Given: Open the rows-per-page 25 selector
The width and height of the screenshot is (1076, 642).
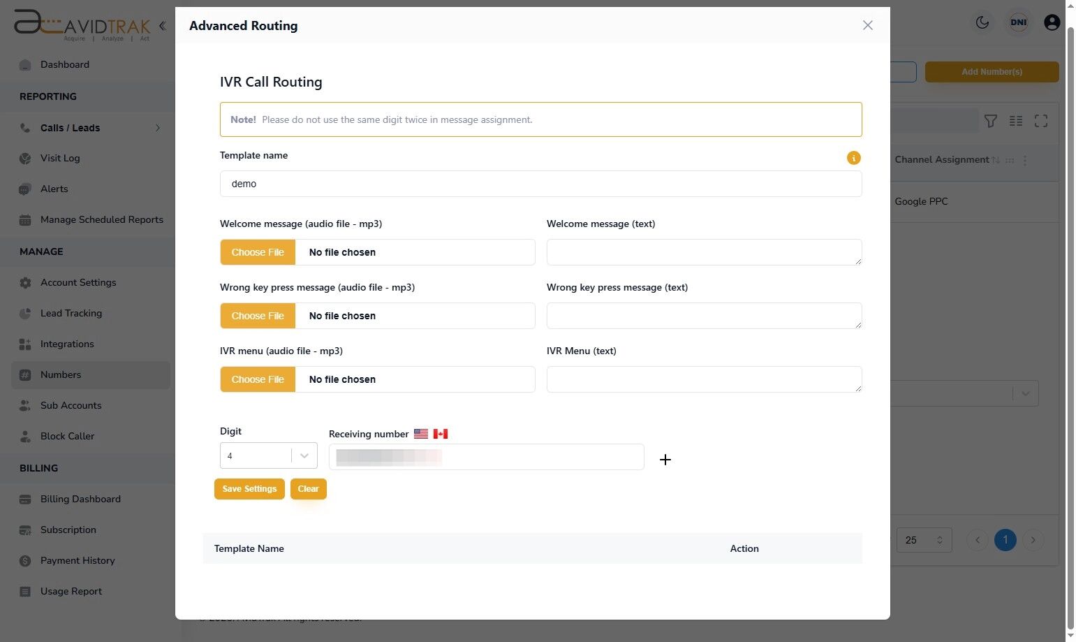Looking at the screenshot, I should [923, 539].
